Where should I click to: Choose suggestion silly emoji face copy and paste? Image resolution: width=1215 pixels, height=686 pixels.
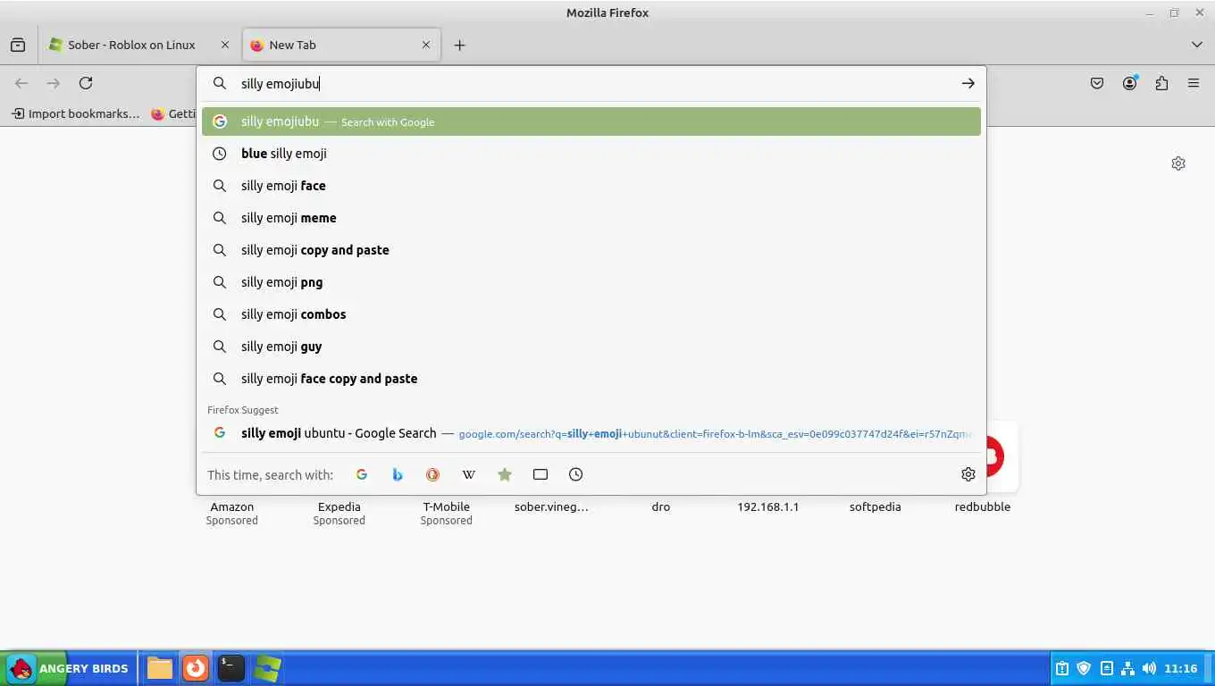click(591, 379)
